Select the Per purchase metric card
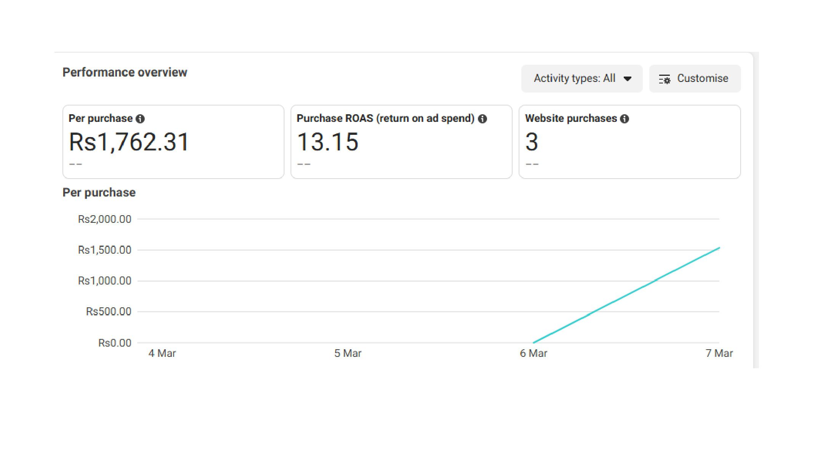The image size is (813, 457). pos(173,142)
